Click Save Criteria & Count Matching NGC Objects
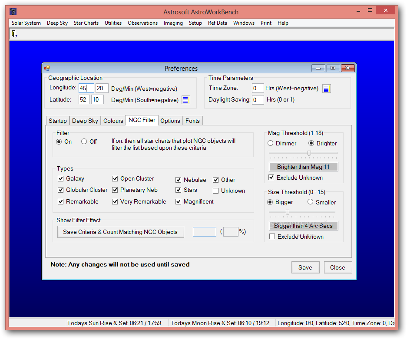 (x=121, y=232)
